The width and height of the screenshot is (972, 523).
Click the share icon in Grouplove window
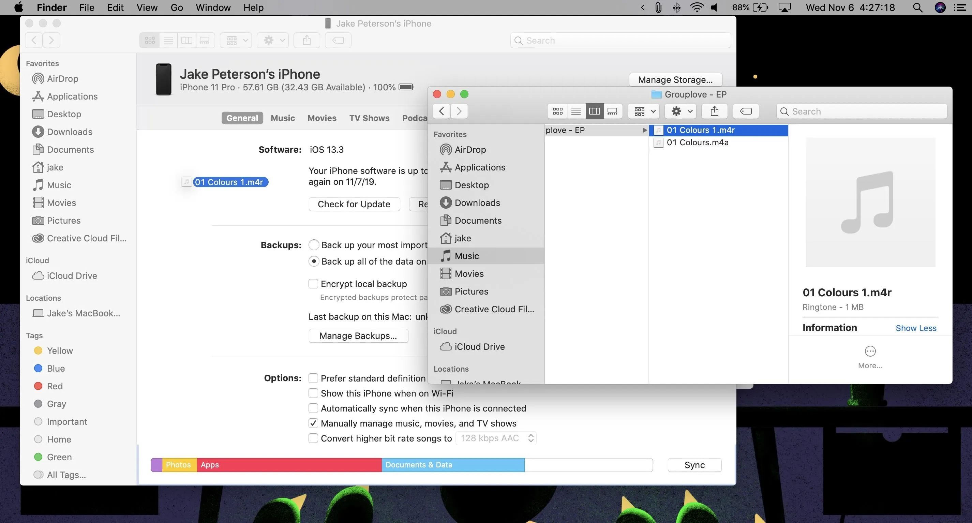point(714,111)
